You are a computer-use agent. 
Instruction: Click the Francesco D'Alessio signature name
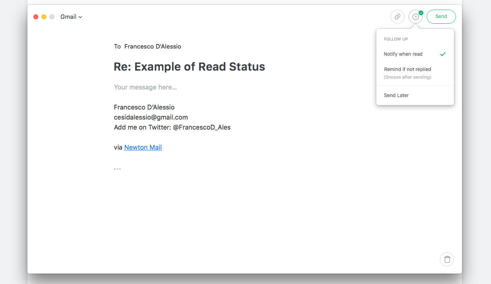(144, 107)
